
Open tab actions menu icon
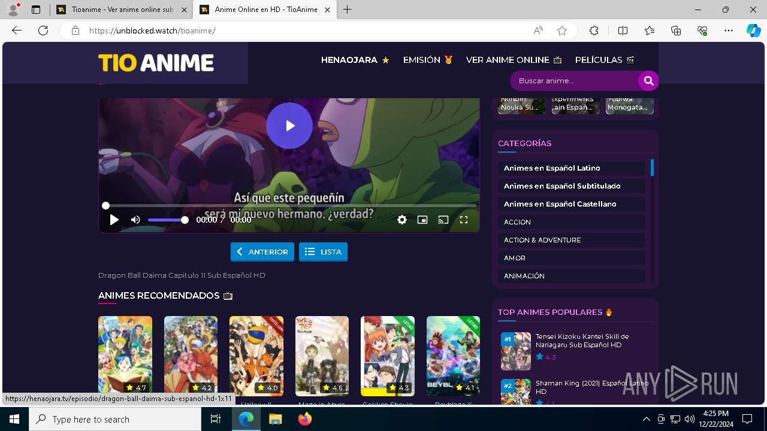35,10
